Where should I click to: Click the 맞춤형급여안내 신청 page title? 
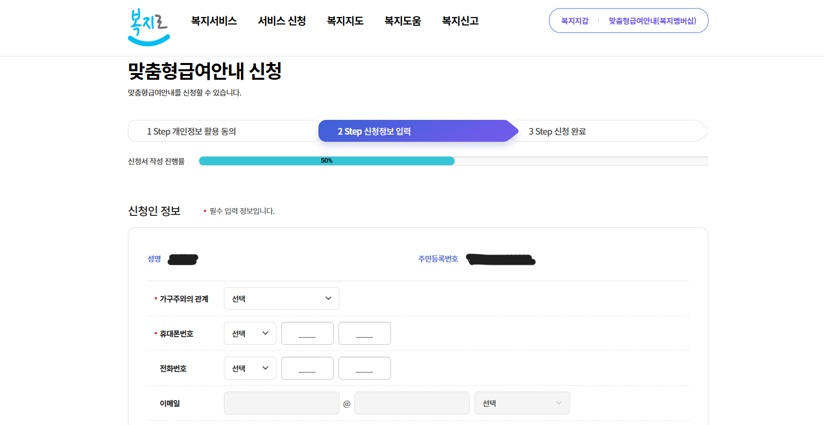(205, 71)
